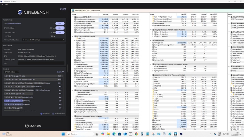Expand the Core VIDs node
The image size is (244, 137).
75,39
